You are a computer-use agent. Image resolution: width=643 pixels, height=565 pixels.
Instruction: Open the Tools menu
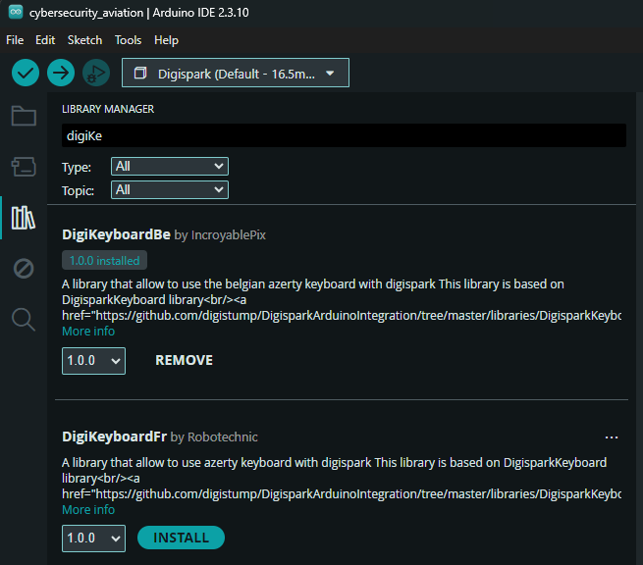click(128, 40)
